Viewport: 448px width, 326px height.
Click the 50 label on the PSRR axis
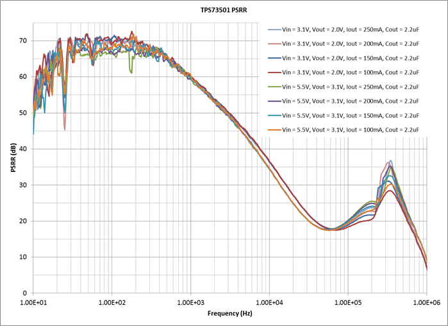point(23,113)
